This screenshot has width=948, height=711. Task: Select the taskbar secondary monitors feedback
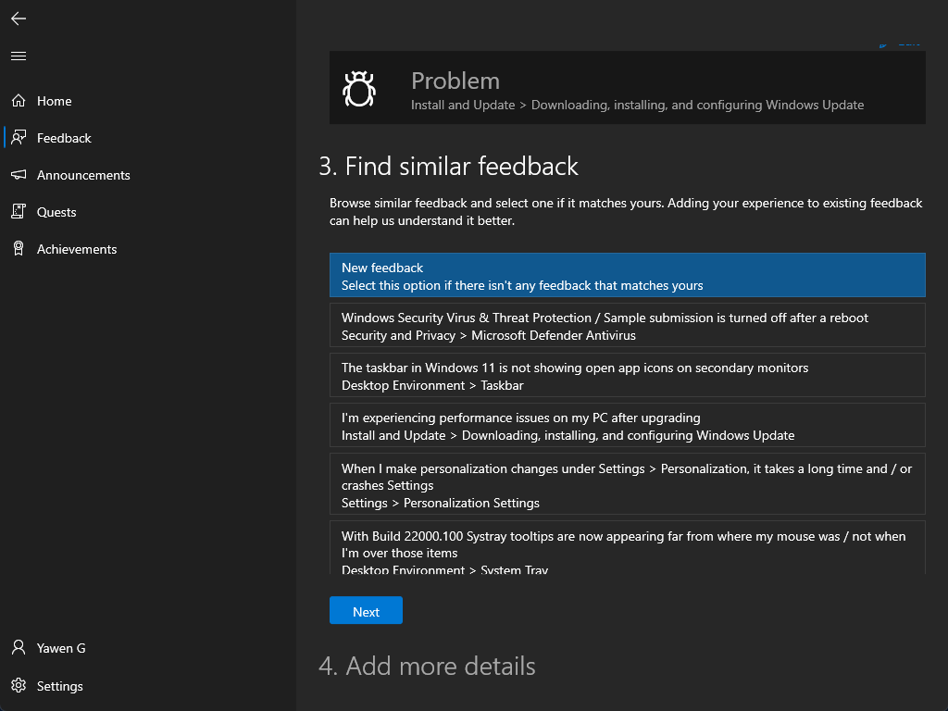(627, 376)
